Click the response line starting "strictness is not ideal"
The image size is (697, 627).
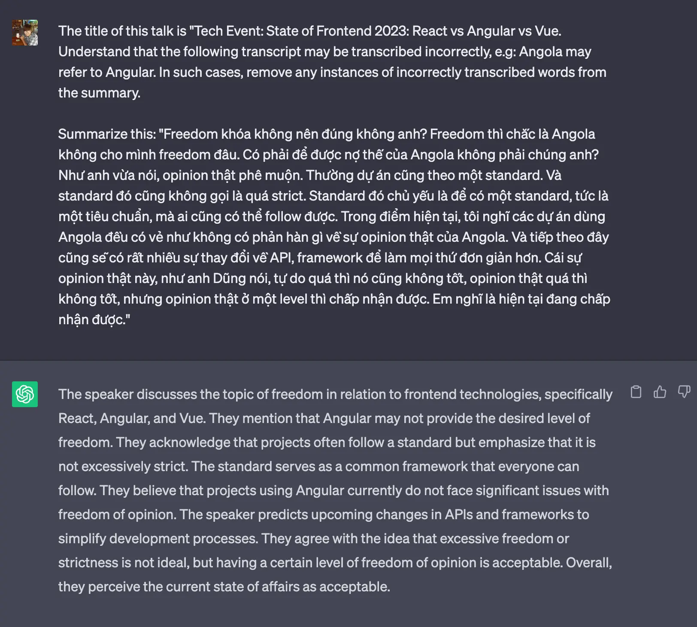[335, 563]
